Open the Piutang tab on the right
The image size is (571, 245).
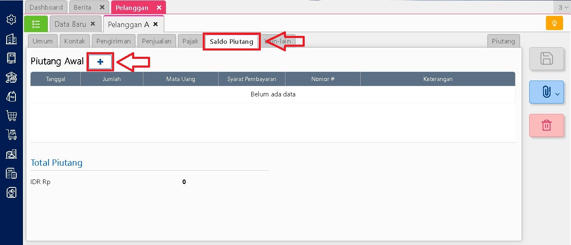(x=503, y=41)
